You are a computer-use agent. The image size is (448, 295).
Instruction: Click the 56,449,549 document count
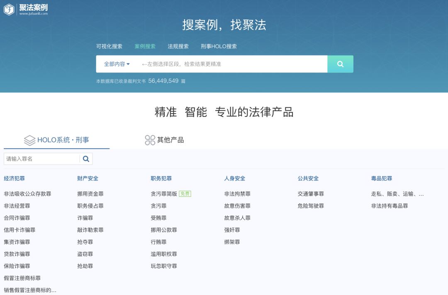click(x=163, y=81)
